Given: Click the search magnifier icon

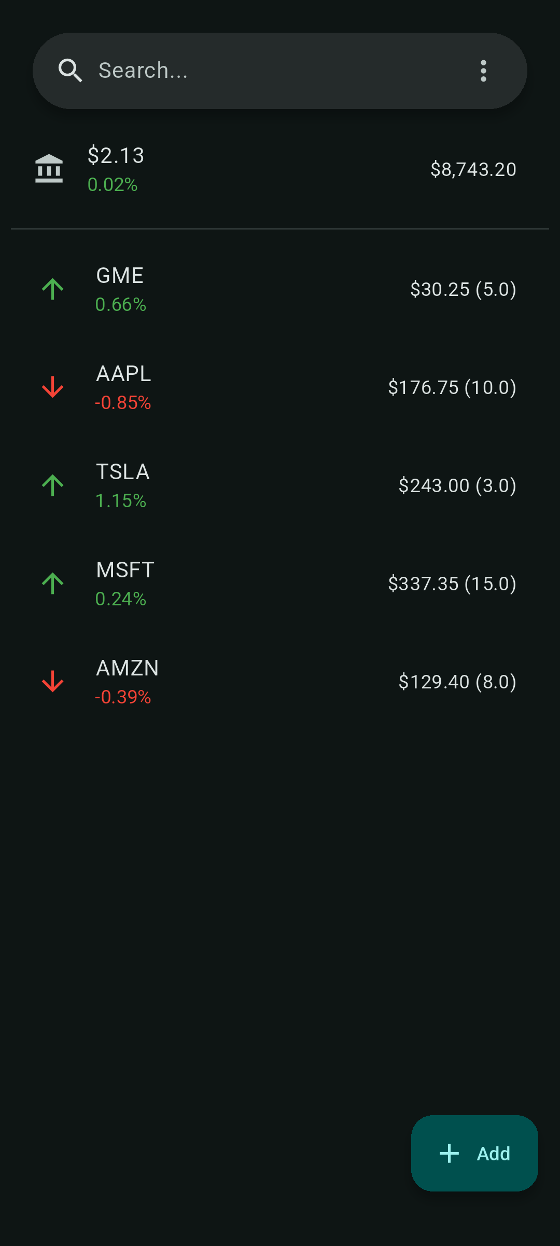Looking at the screenshot, I should 71,71.
